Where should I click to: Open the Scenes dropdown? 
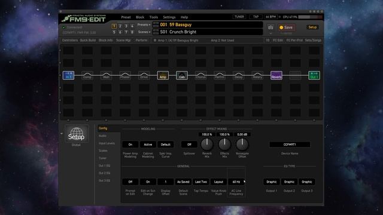pyautogui.click(x=144, y=32)
